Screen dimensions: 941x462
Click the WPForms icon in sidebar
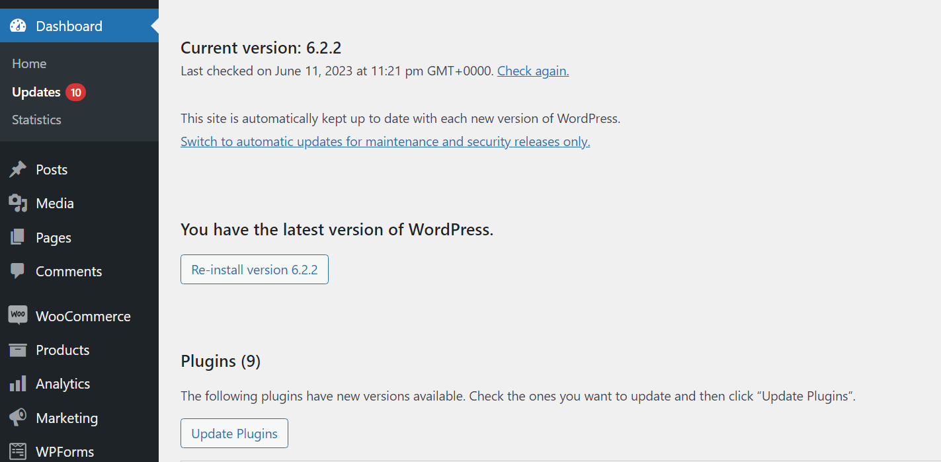(18, 451)
